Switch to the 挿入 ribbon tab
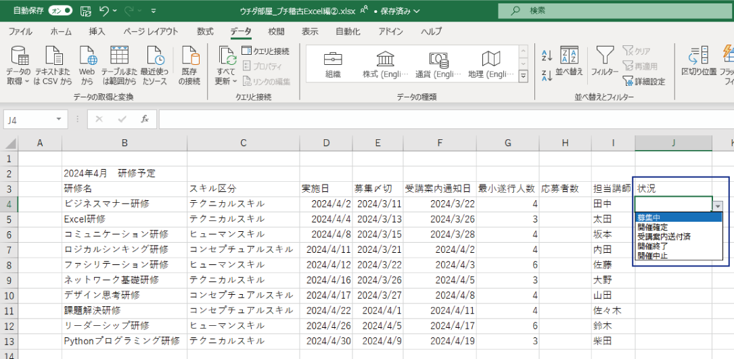The height and width of the screenshot is (359, 734). tap(97, 32)
